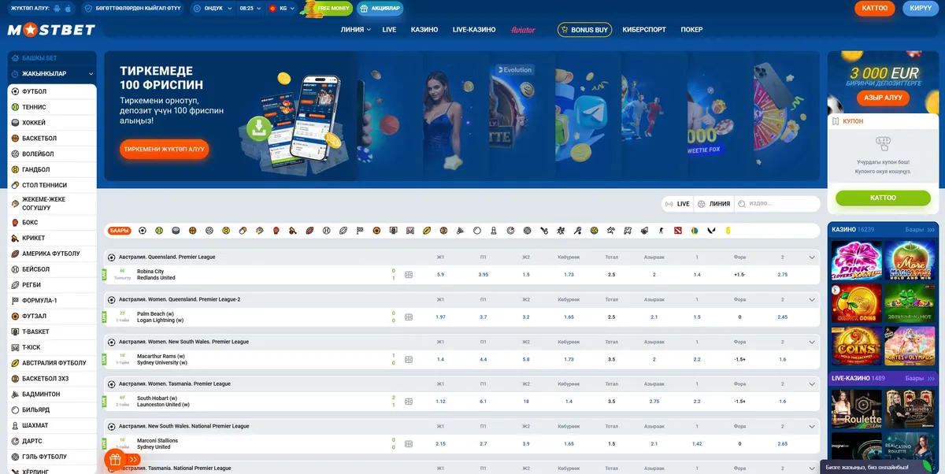Choose Гандбол in the sidebar
The width and height of the screenshot is (945, 474).
(52, 169)
